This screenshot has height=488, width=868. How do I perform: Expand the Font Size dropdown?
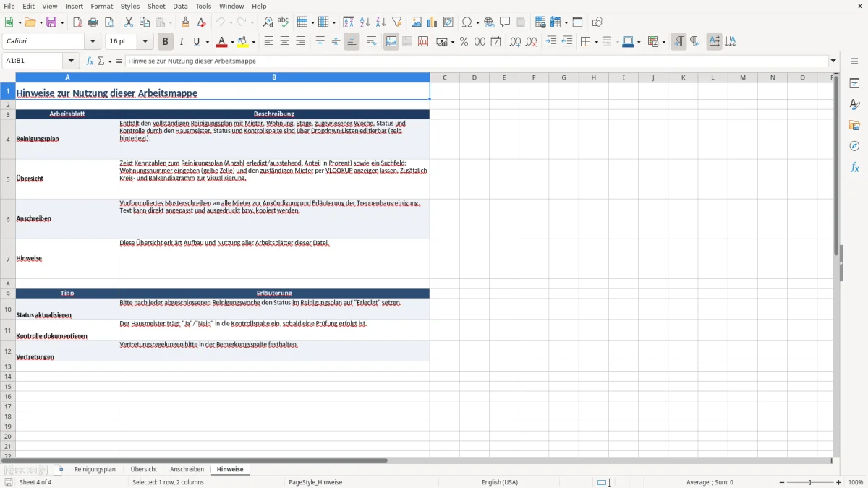click(x=145, y=42)
